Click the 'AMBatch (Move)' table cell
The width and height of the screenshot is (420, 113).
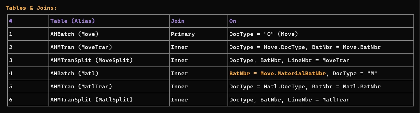pos(109,34)
